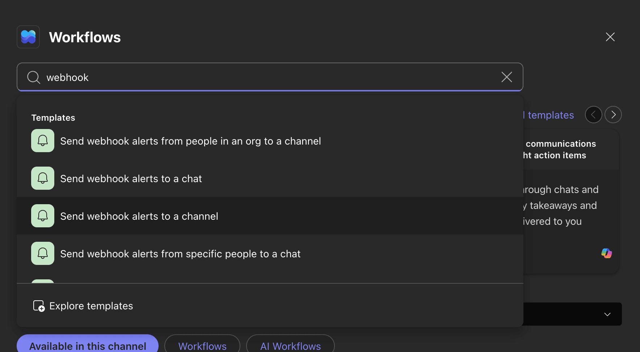Select Available in this channel tab

tap(88, 346)
